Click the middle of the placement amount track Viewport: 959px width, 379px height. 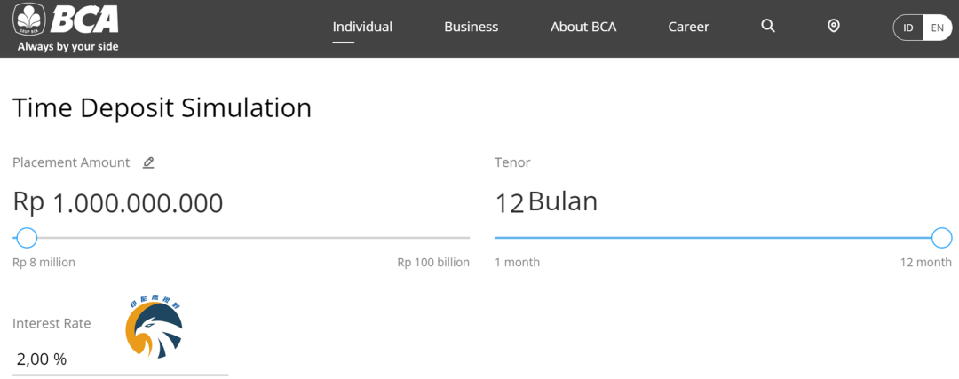(242, 238)
